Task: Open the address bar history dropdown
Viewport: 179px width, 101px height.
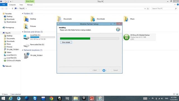Action: point(145,9)
